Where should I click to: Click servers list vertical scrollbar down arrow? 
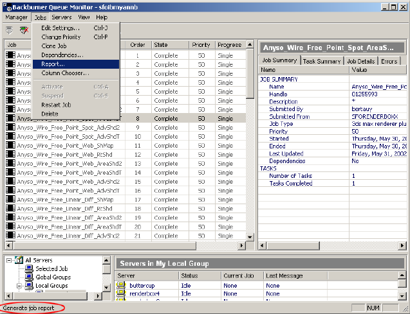pyautogui.click(x=402, y=296)
